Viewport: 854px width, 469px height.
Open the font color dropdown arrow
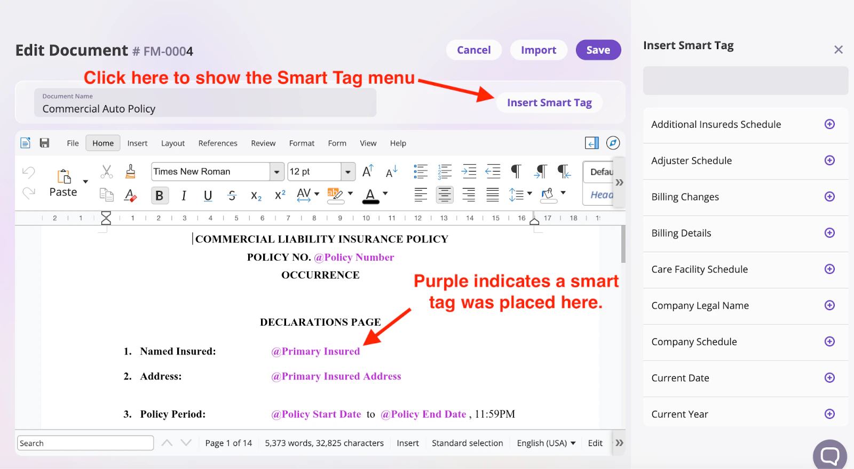point(385,193)
